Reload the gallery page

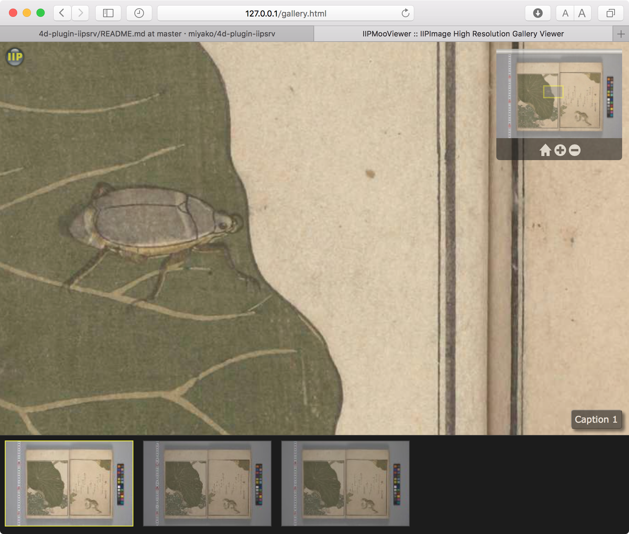pyautogui.click(x=406, y=13)
